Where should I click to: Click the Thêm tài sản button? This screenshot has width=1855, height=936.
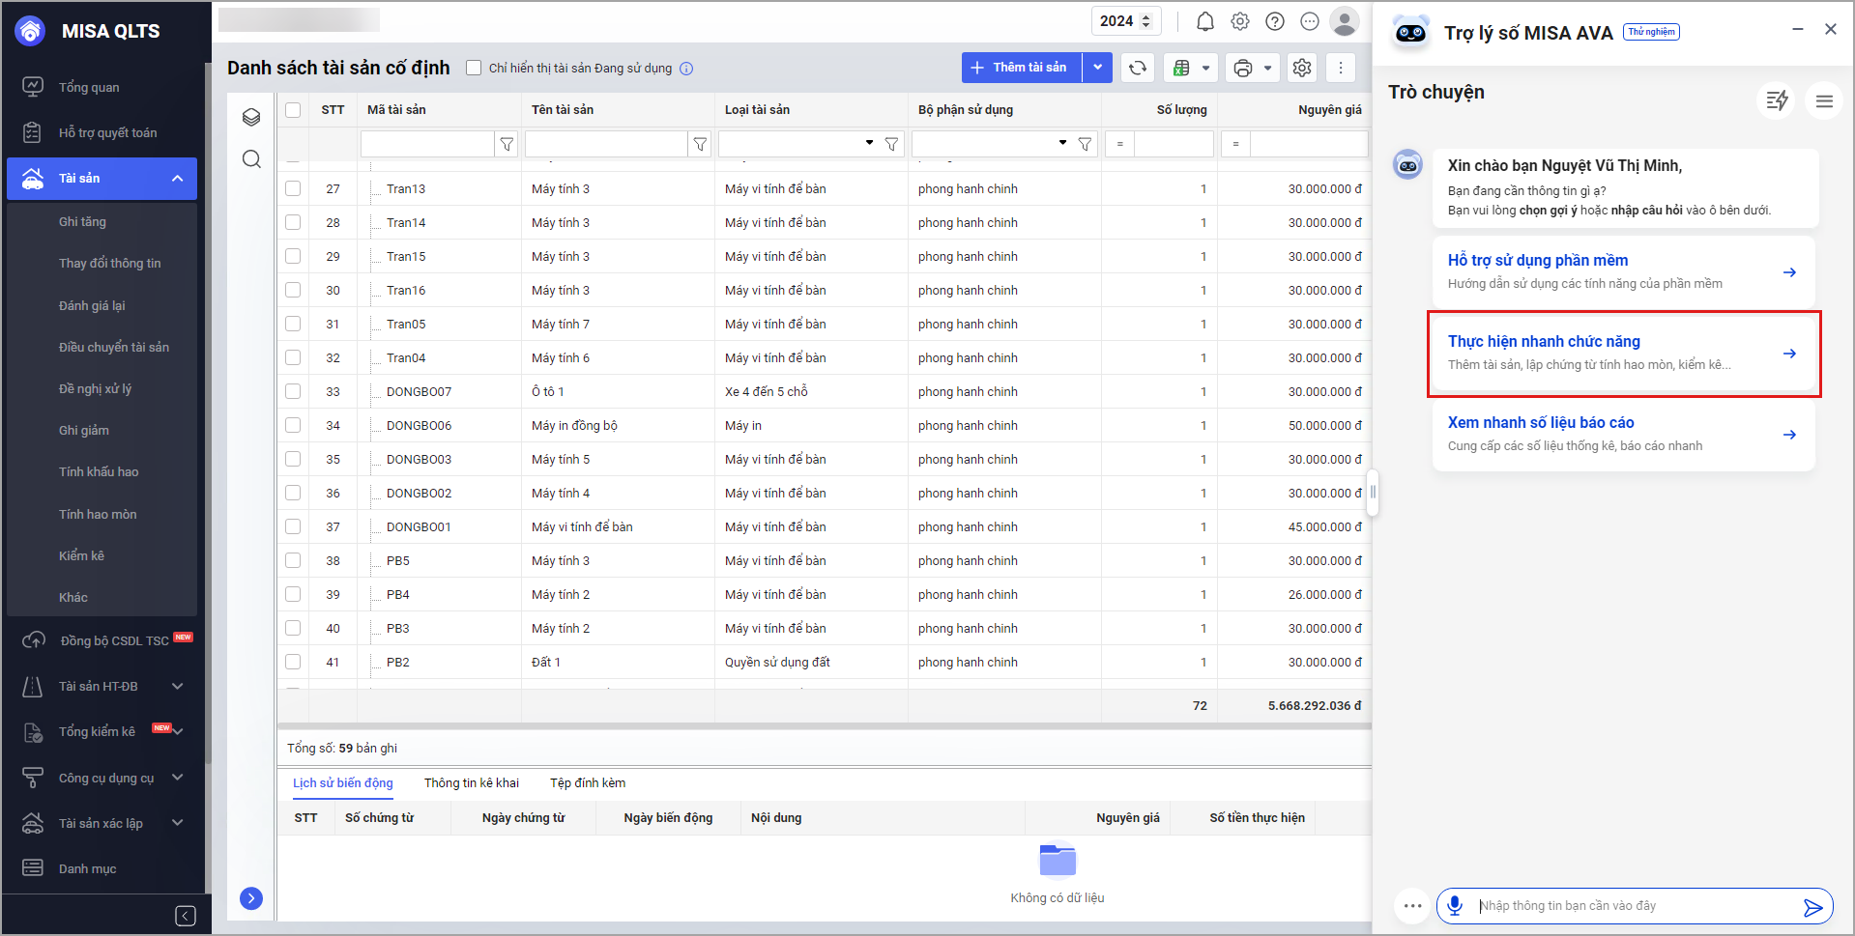pyautogui.click(x=1021, y=68)
